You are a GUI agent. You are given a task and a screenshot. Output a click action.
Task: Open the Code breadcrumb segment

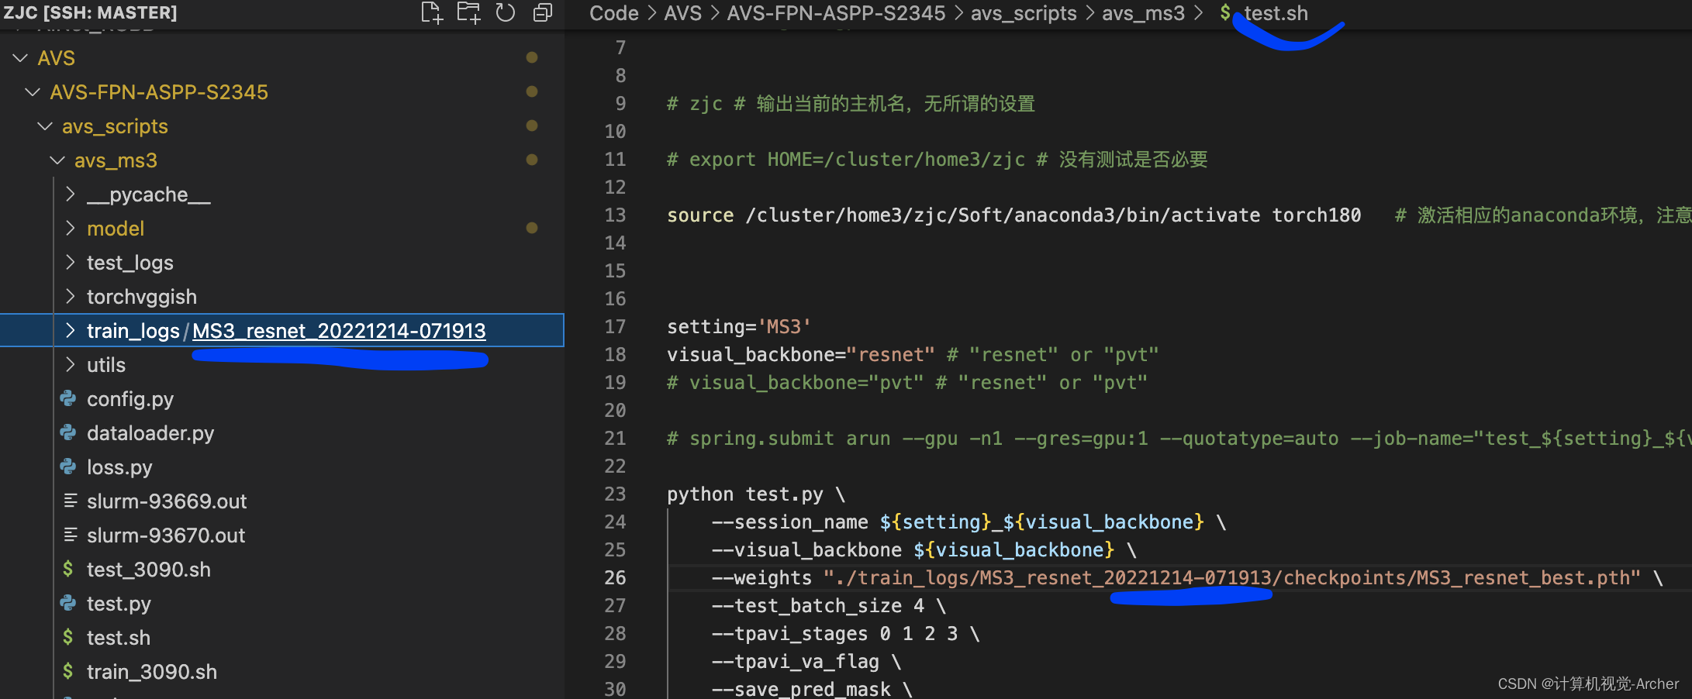pos(614,13)
